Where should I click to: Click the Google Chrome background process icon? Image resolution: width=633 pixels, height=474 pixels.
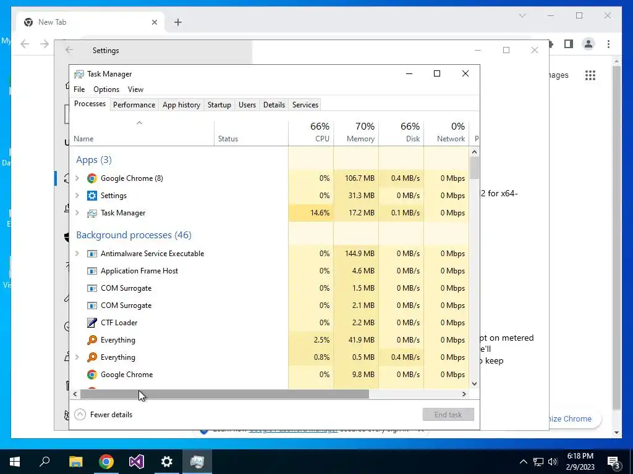click(x=92, y=375)
